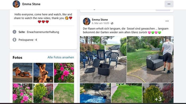
Task: Open the post author's round avatar
Action: pos(87,21)
